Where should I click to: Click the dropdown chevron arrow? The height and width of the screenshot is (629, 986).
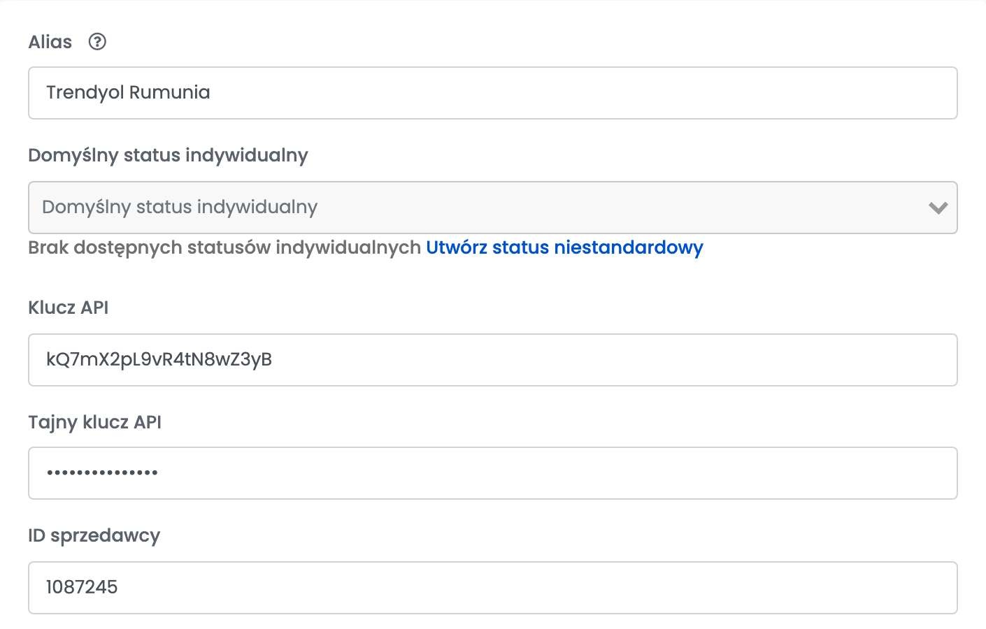pos(938,208)
